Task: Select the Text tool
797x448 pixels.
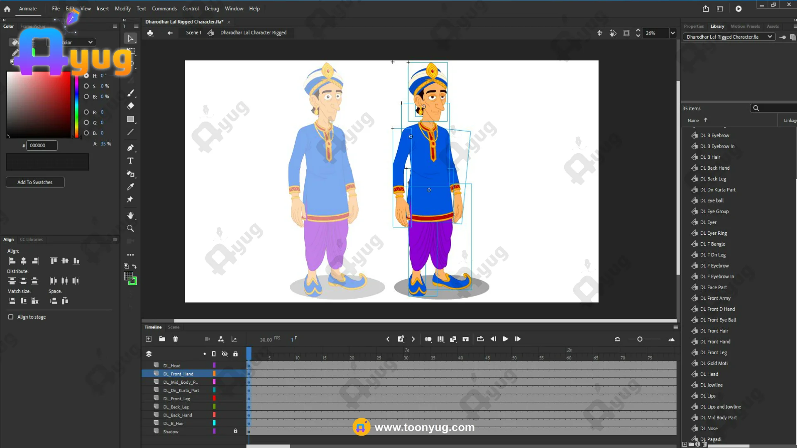Action: [x=130, y=161]
